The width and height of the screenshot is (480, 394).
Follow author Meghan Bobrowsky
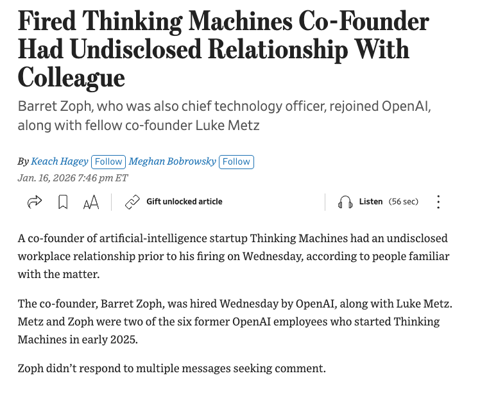[236, 161]
